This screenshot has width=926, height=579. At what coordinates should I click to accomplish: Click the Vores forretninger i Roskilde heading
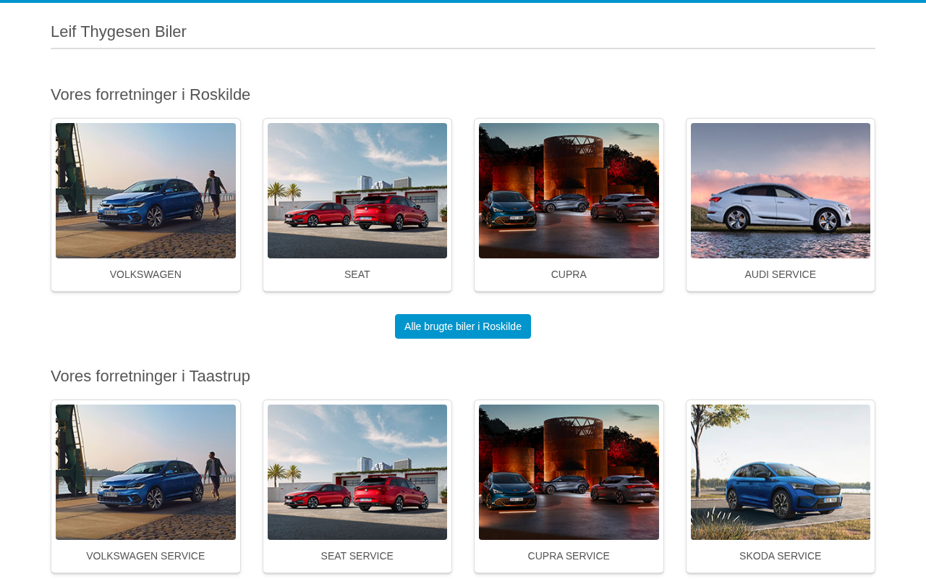point(150,95)
